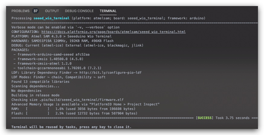
Task: Switch to the DEBUG CONSOLE tab
Action: point(79,11)
